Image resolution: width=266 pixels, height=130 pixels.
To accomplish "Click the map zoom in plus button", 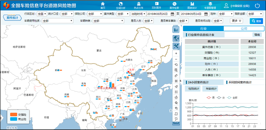I will (176, 53).
